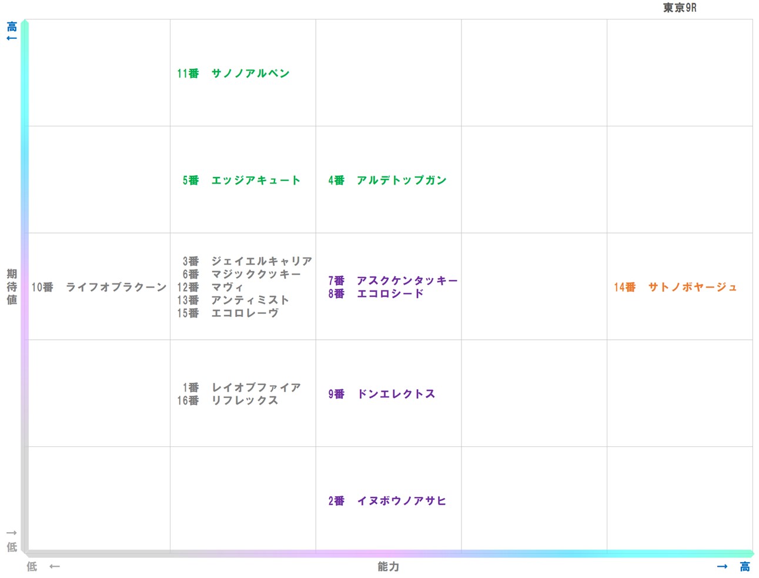Click the 期待値 vertical axis label
Viewport: 759px width, 578px height.
11,287
